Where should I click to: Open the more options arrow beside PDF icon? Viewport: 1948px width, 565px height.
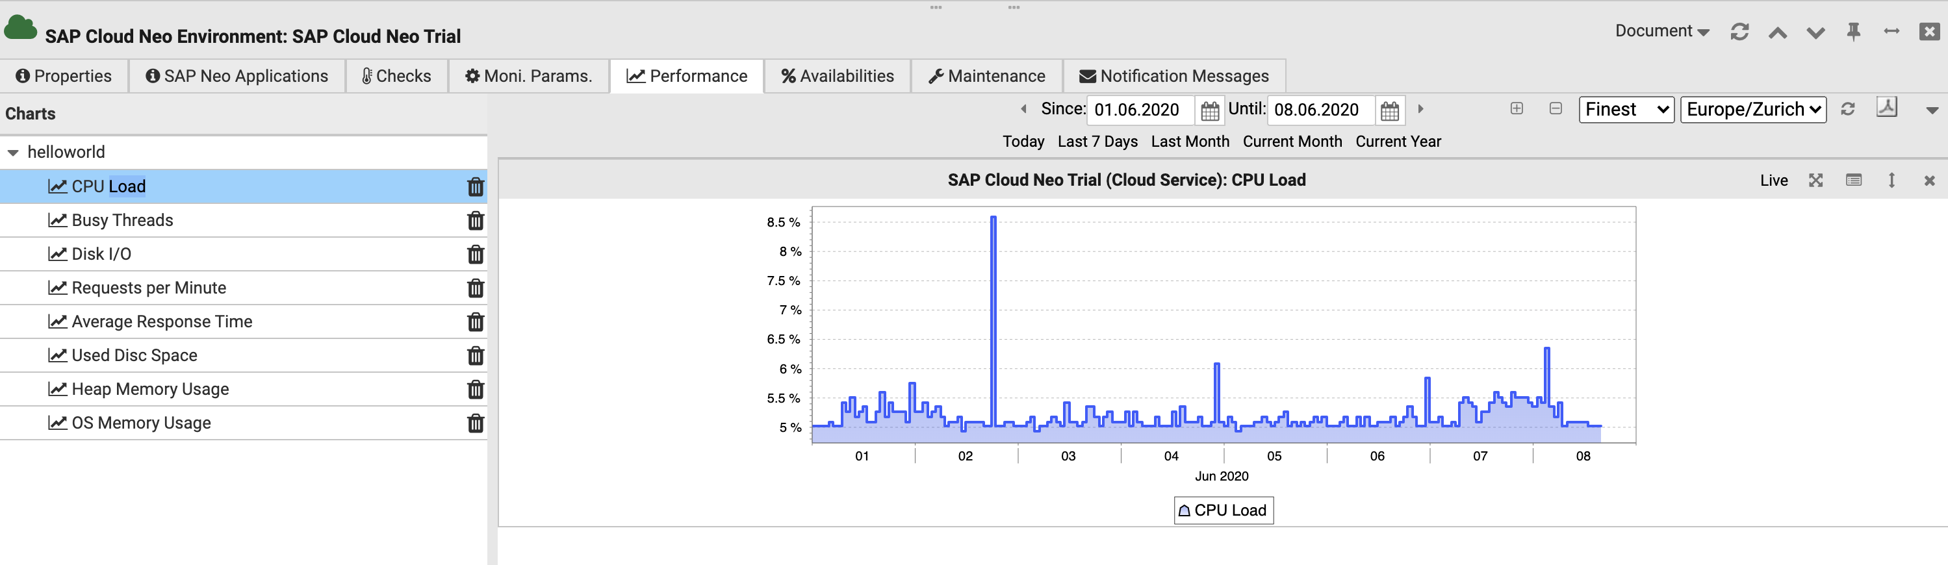coord(1931,110)
